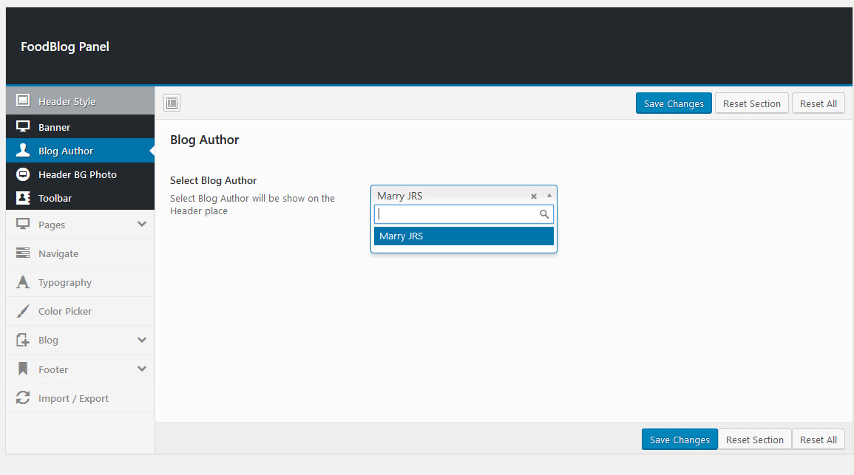Click the Footer bookmark icon

coord(23,369)
